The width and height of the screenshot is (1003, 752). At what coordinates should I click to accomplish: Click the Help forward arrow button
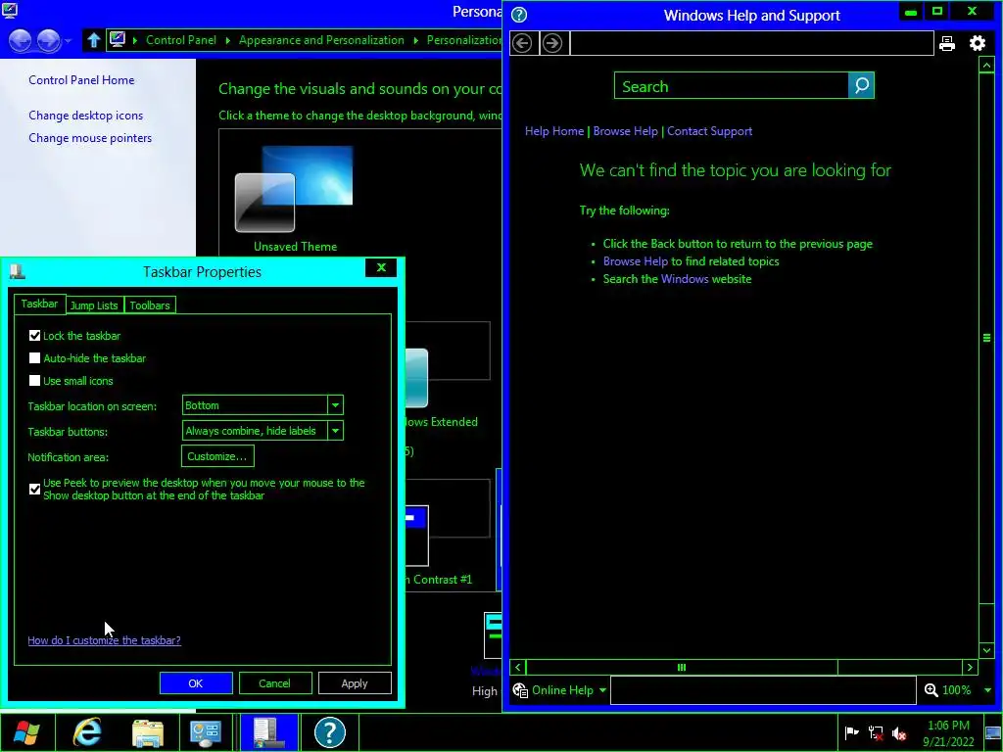pos(552,43)
